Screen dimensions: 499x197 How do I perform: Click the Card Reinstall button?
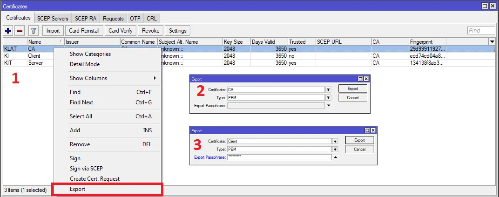[x=84, y=31]
